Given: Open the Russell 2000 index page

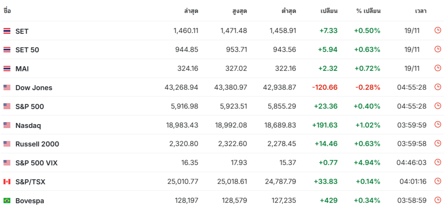Looking at the screenshot, I should click(x=37, y=144).
